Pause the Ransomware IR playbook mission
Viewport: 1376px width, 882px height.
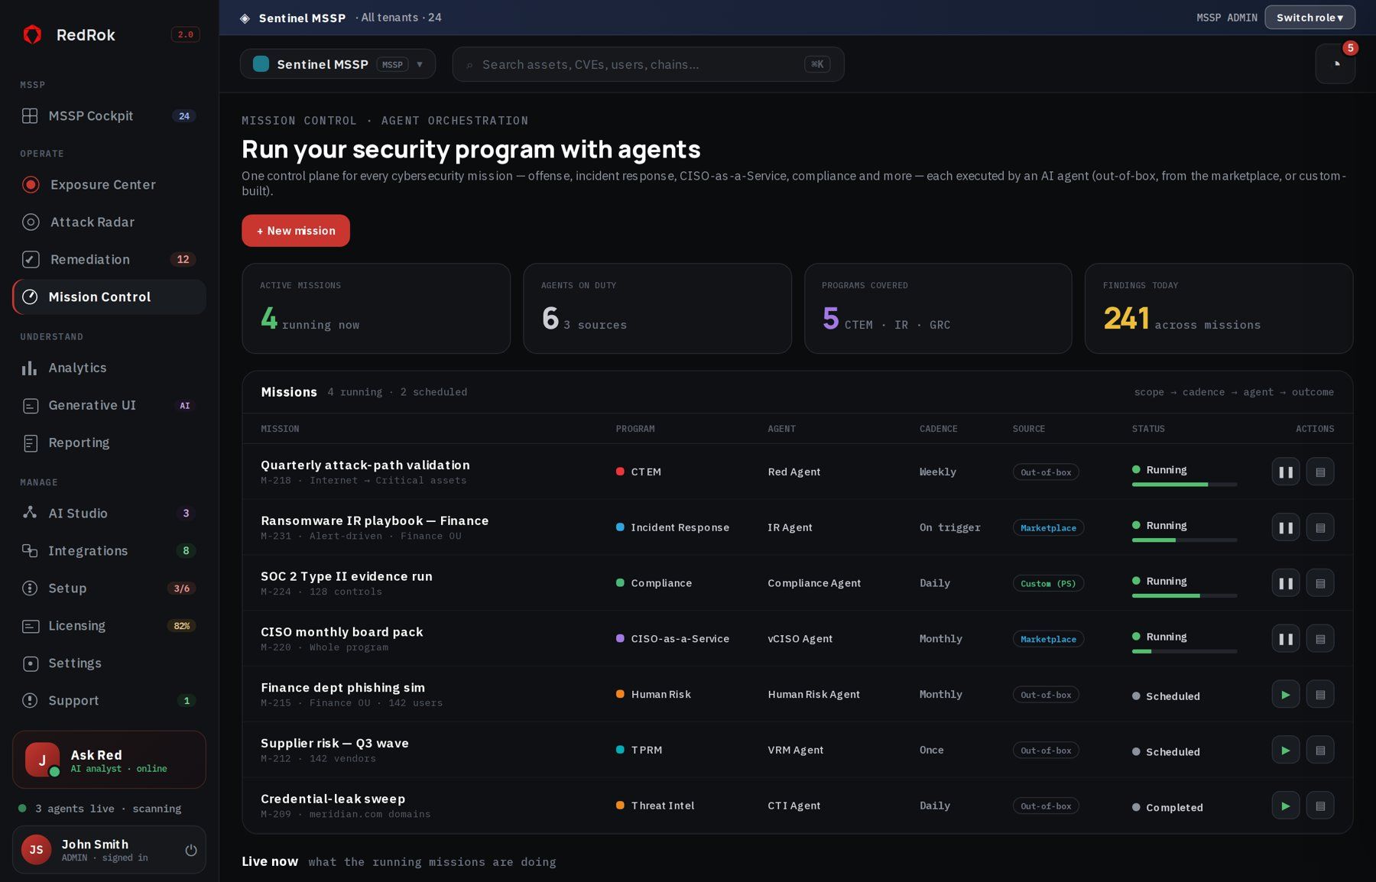1286,527
